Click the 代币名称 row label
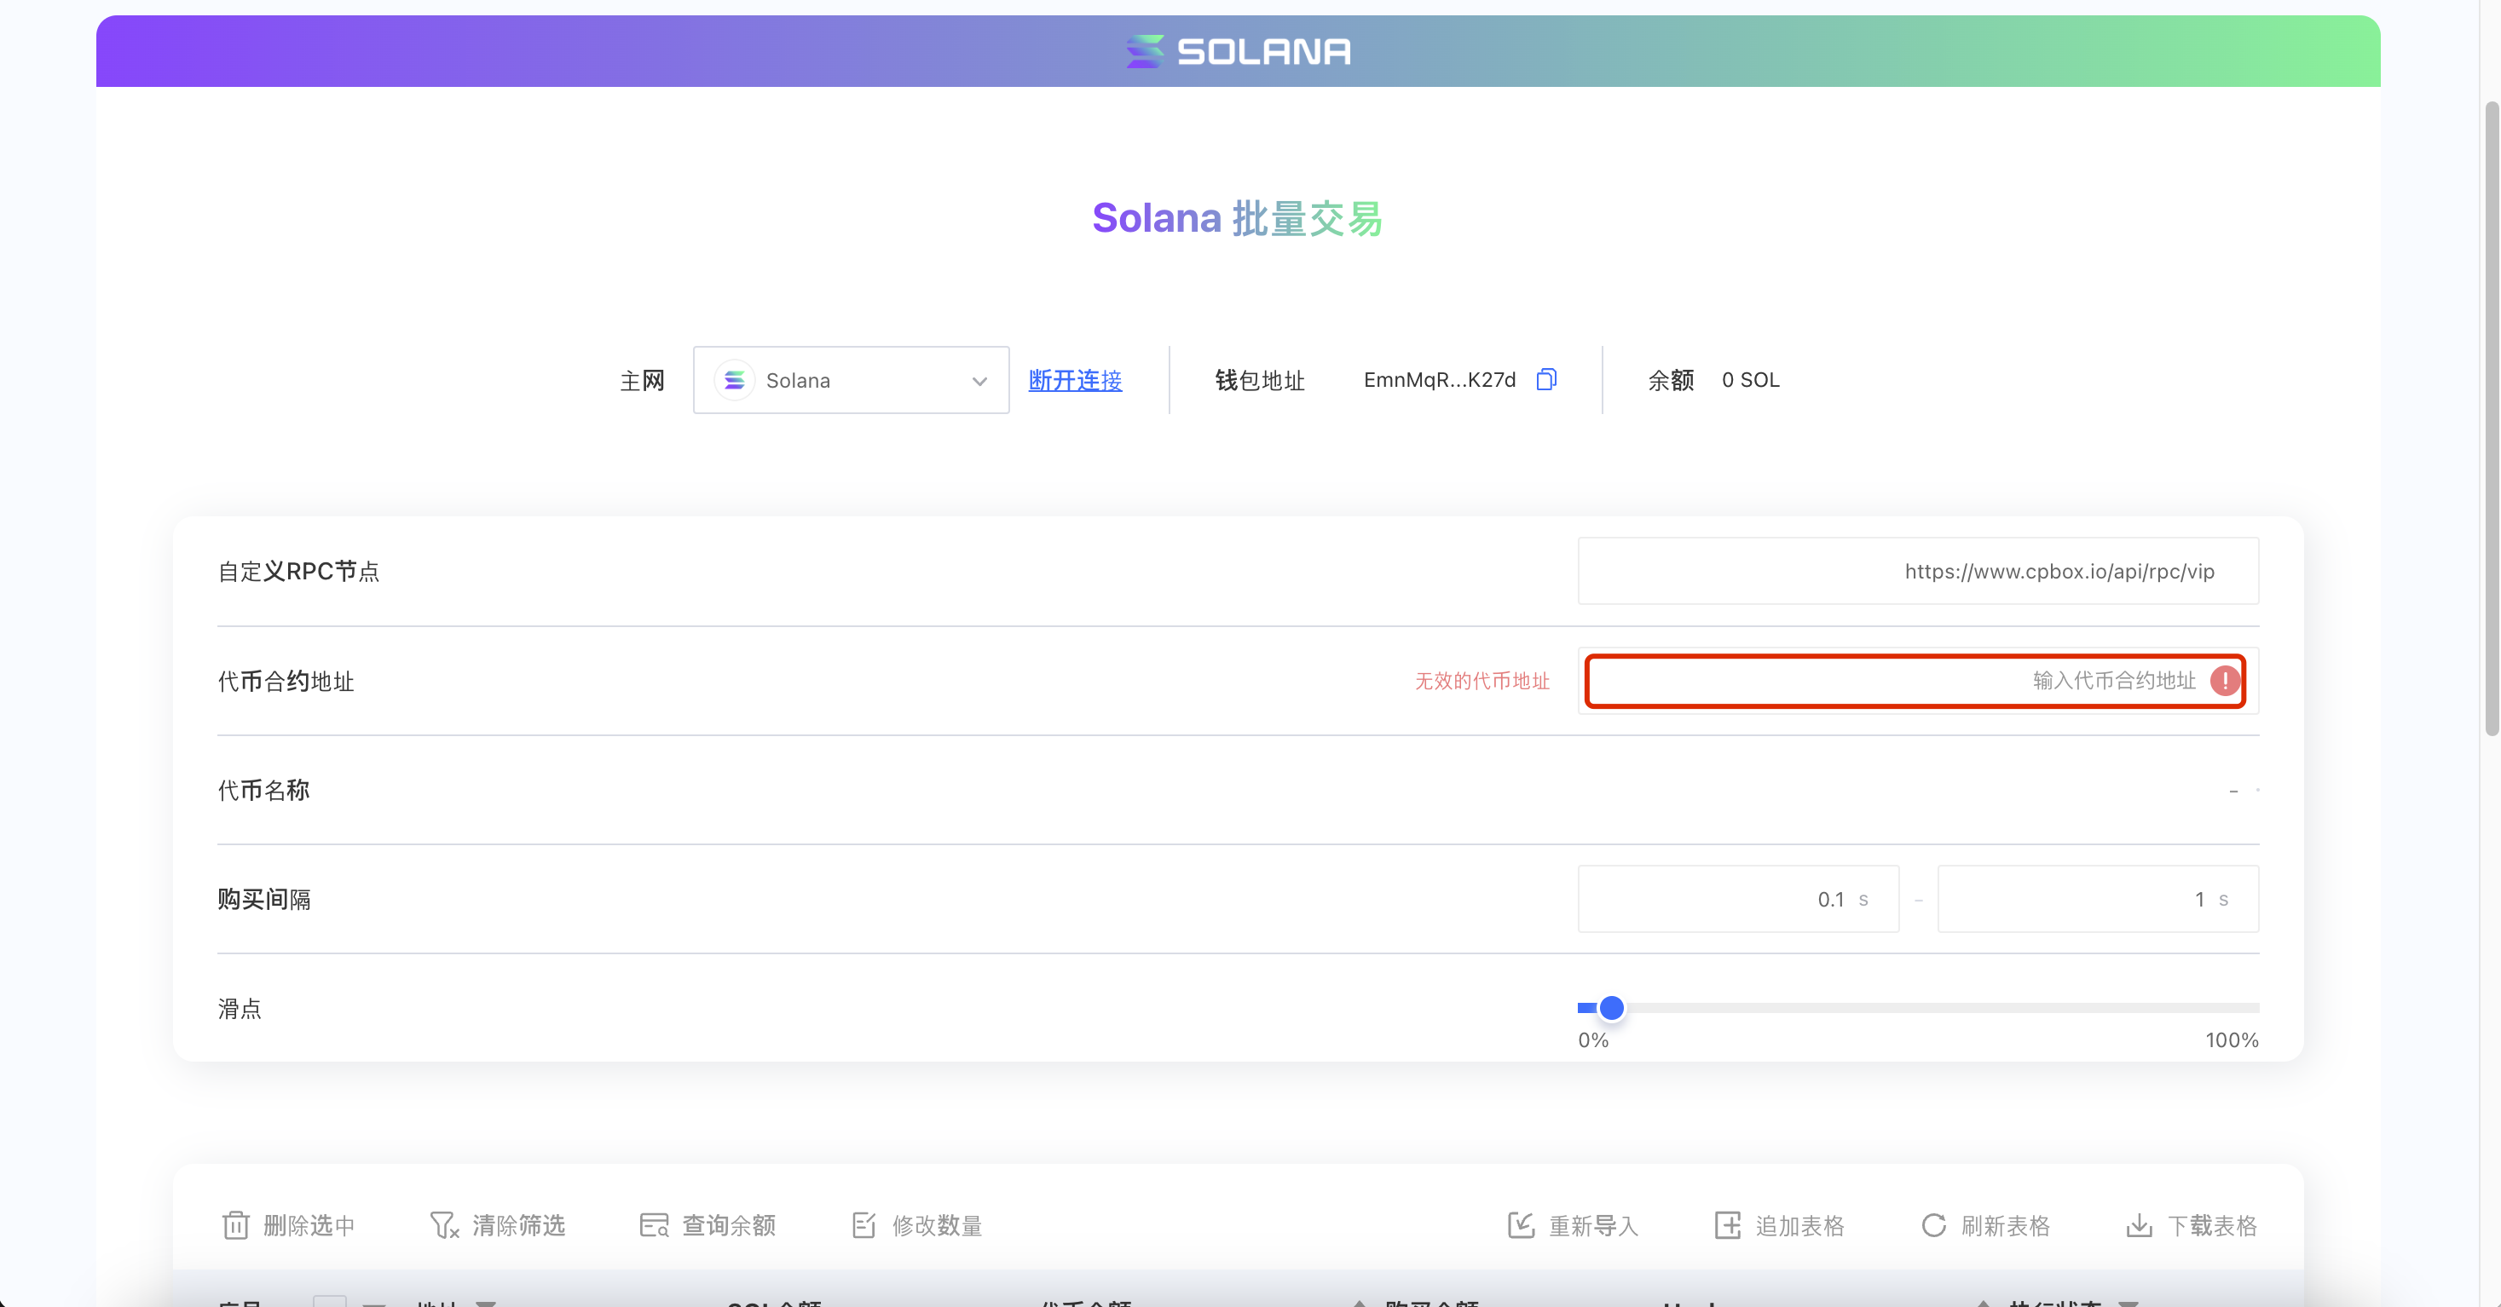Screen dimensions: 2501x1307 (263, 791)
